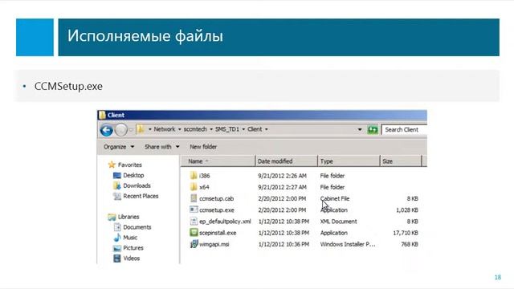Click the Client breadcrumb segment
Image resolution: width=514 pixels, height=289 pixels.
pyautogui.click(x=255, y=129)
